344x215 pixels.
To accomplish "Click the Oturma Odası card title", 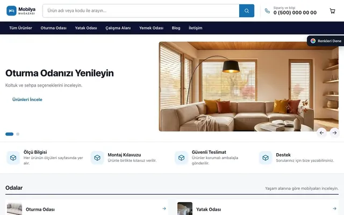I will (x=40, y=210).
